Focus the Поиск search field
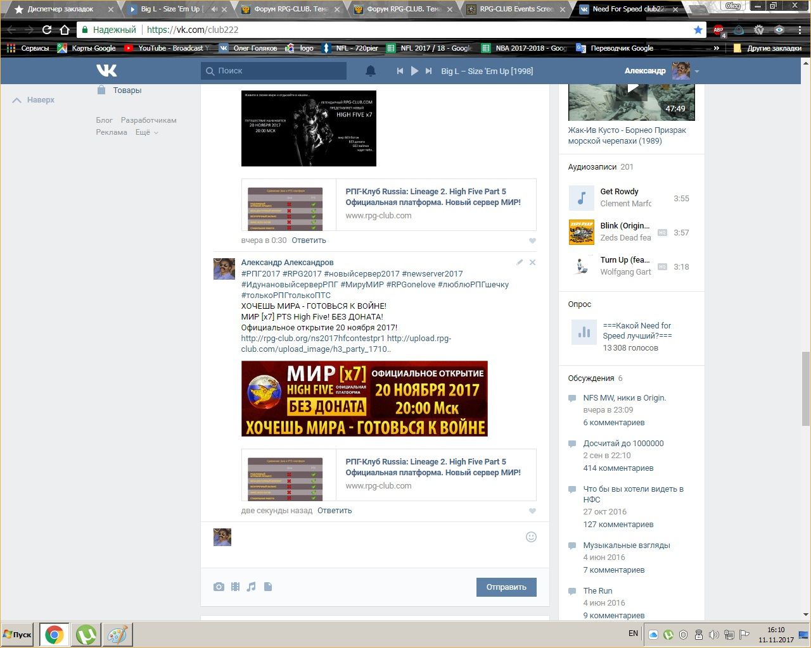 (274, 71)
